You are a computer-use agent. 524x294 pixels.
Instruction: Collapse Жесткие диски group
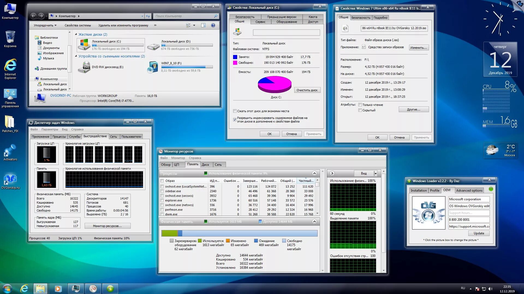coord(76,34)
